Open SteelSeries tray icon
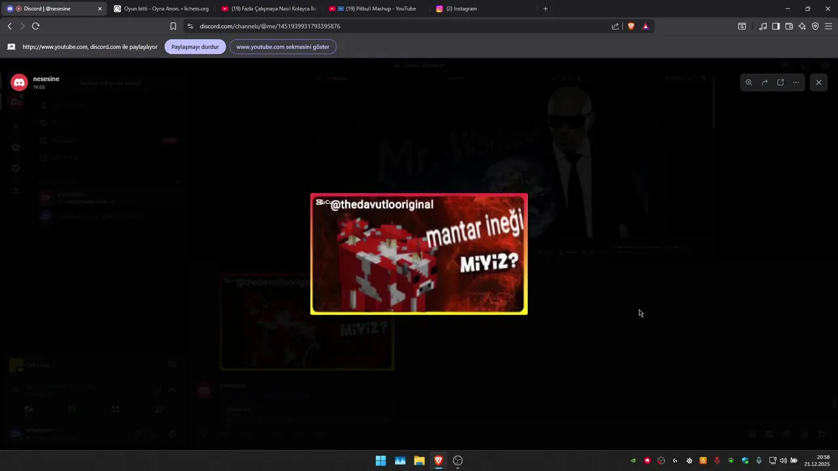This screenshot has height=471, width=838. pyautogui.click(x=689, y=461)
